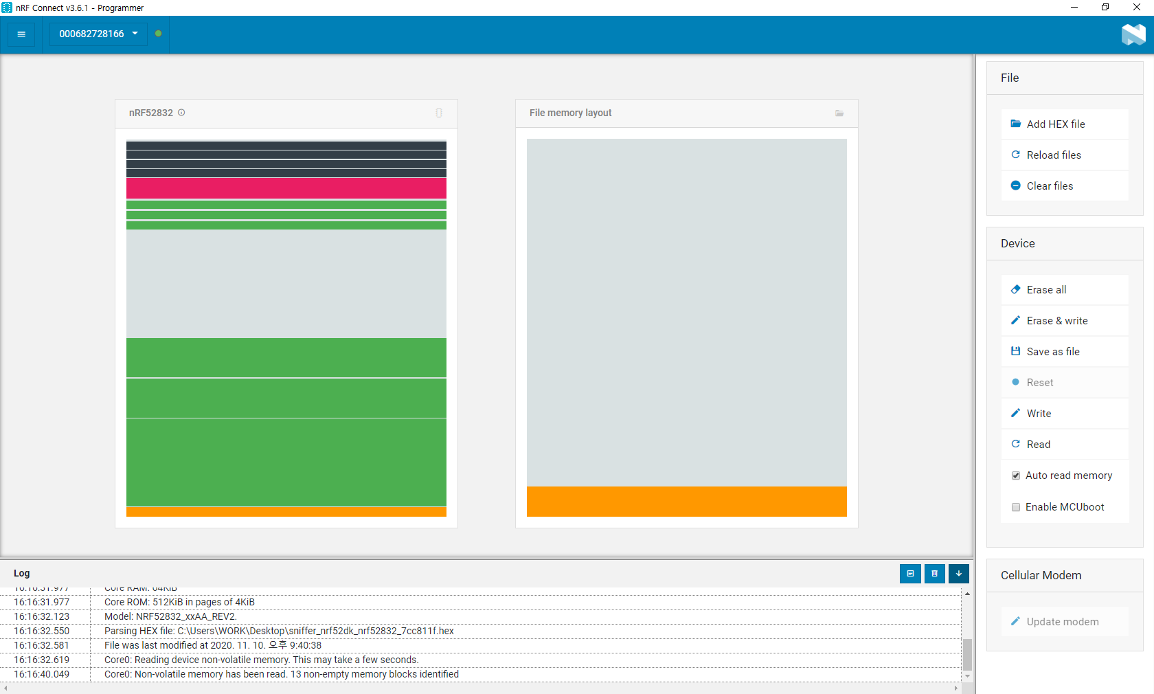The image size is (1154, 694).
Task: Open the hamburger main menu
Action: coord(21,34)
